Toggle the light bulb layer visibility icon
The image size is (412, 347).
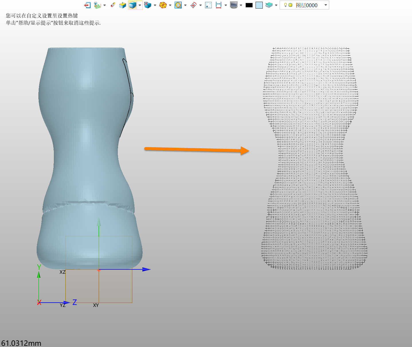[285, 5]
